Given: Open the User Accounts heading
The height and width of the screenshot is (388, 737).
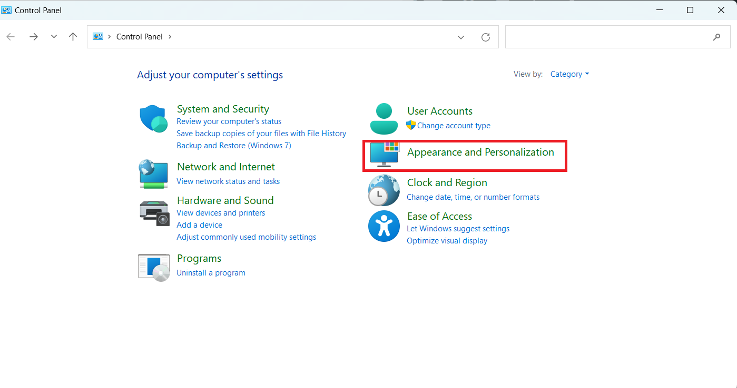Looking at the screenshot, I should click(x=440, y=111).
